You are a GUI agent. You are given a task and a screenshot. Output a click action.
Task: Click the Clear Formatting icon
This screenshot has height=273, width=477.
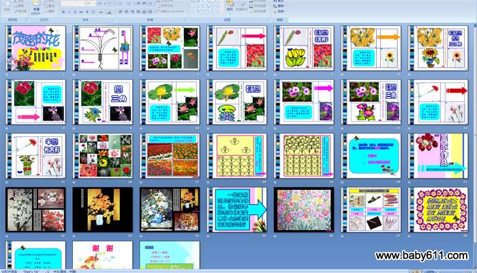(x=112, y=3)
